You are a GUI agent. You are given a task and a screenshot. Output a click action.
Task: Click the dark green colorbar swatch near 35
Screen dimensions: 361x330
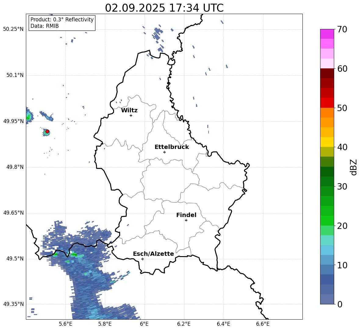click(x=327, y=172)
